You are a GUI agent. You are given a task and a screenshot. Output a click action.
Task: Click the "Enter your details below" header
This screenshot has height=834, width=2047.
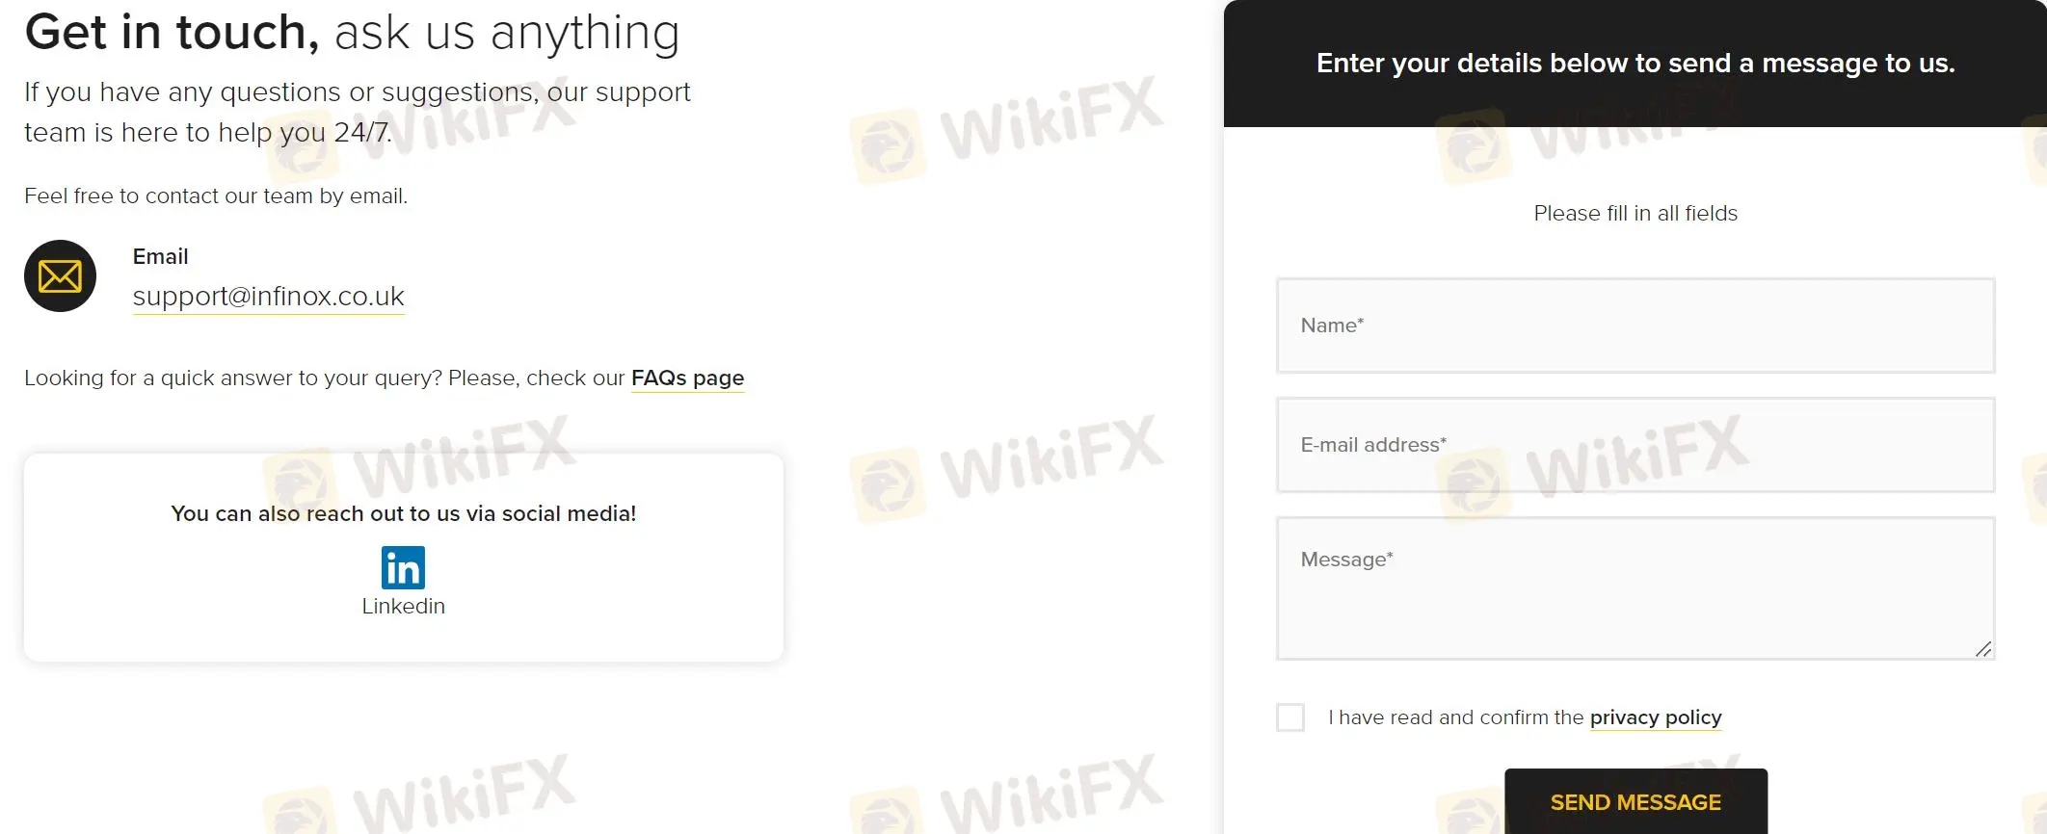(1635, 64)
